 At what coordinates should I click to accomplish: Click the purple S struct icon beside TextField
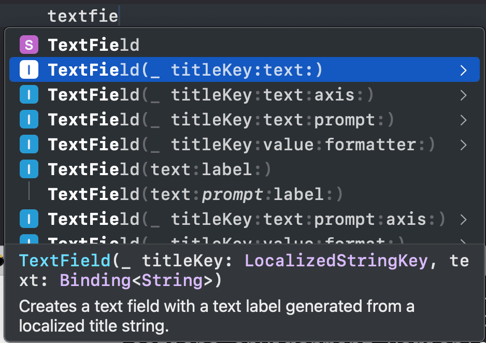[x=29, y=45]
